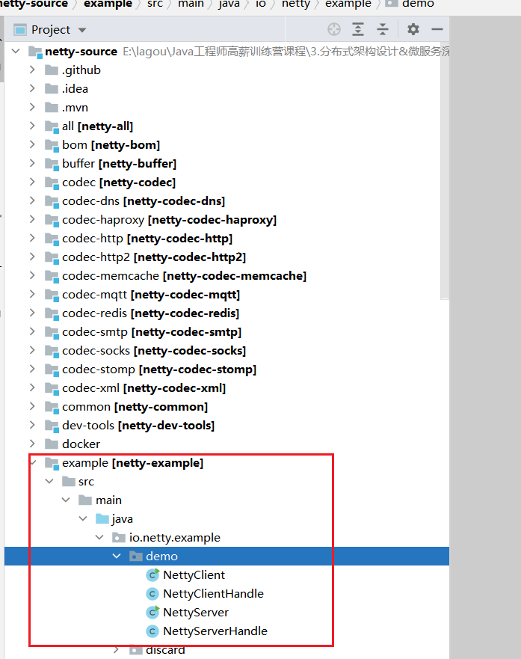Click the NettyClient class icon
Image resolution: width=521 pixels, height=659 pixels.
[x=152, y=574]
